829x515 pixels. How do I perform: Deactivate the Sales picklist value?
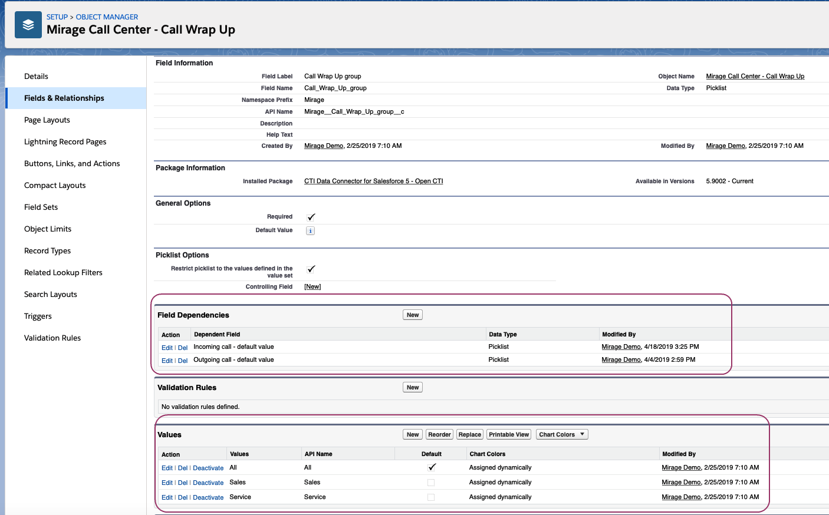coord(208,483)
